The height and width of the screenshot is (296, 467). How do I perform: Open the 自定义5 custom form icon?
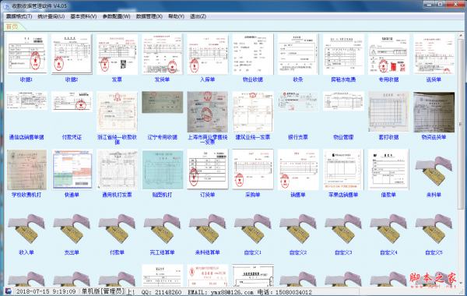[434, 229]
